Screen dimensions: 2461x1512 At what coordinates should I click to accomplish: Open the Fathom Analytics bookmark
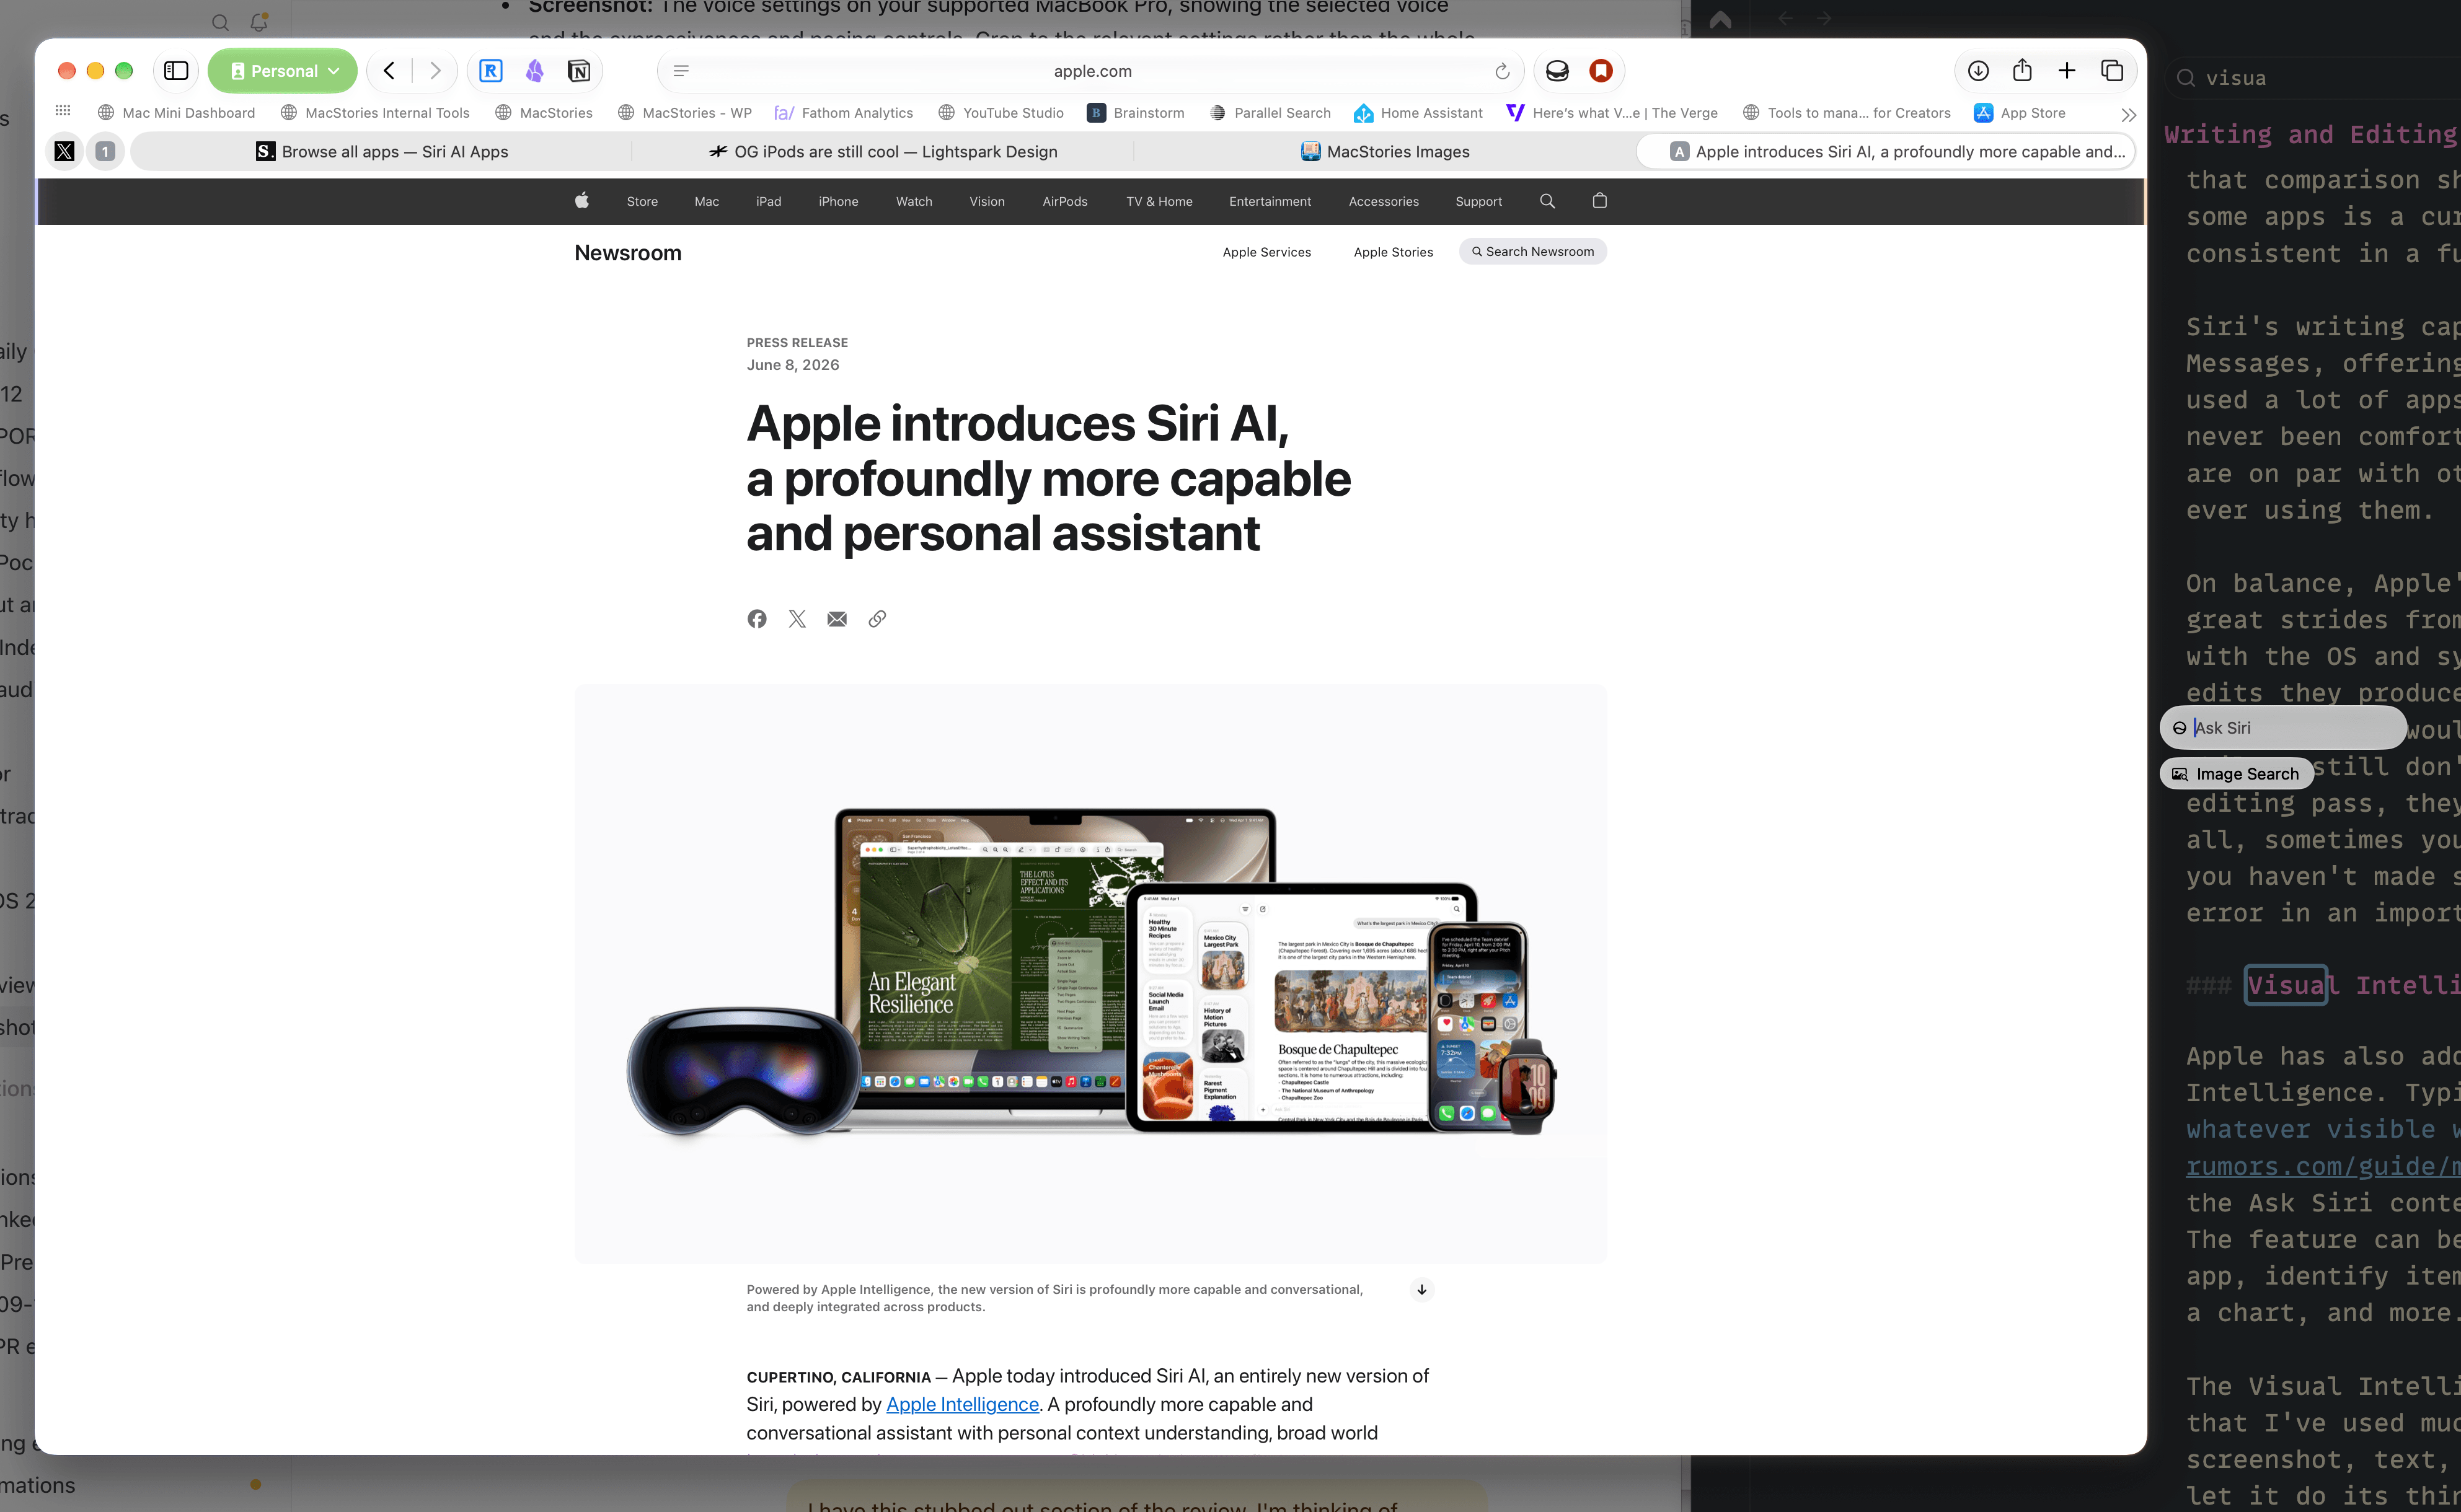[843, 113]
